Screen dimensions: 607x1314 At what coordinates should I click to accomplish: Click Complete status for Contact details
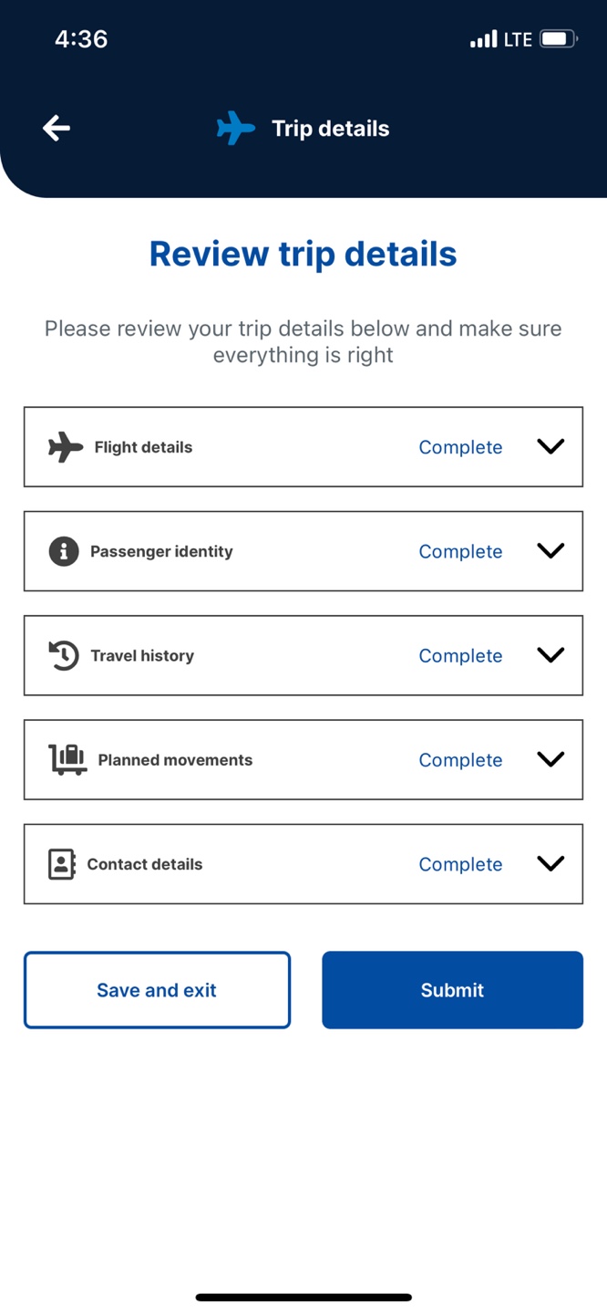pyautogui.click(x=460, y=864)
